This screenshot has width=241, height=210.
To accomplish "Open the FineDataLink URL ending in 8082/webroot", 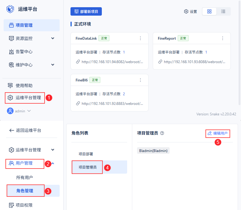I will [112, 62].
